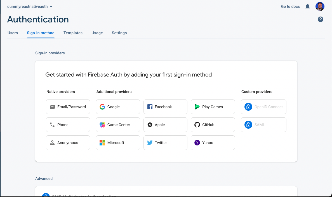Click the Email/Password envelope icon
The height and width of the screenshot is (197, 332).
pyautogui.click(x=52, y=107)
